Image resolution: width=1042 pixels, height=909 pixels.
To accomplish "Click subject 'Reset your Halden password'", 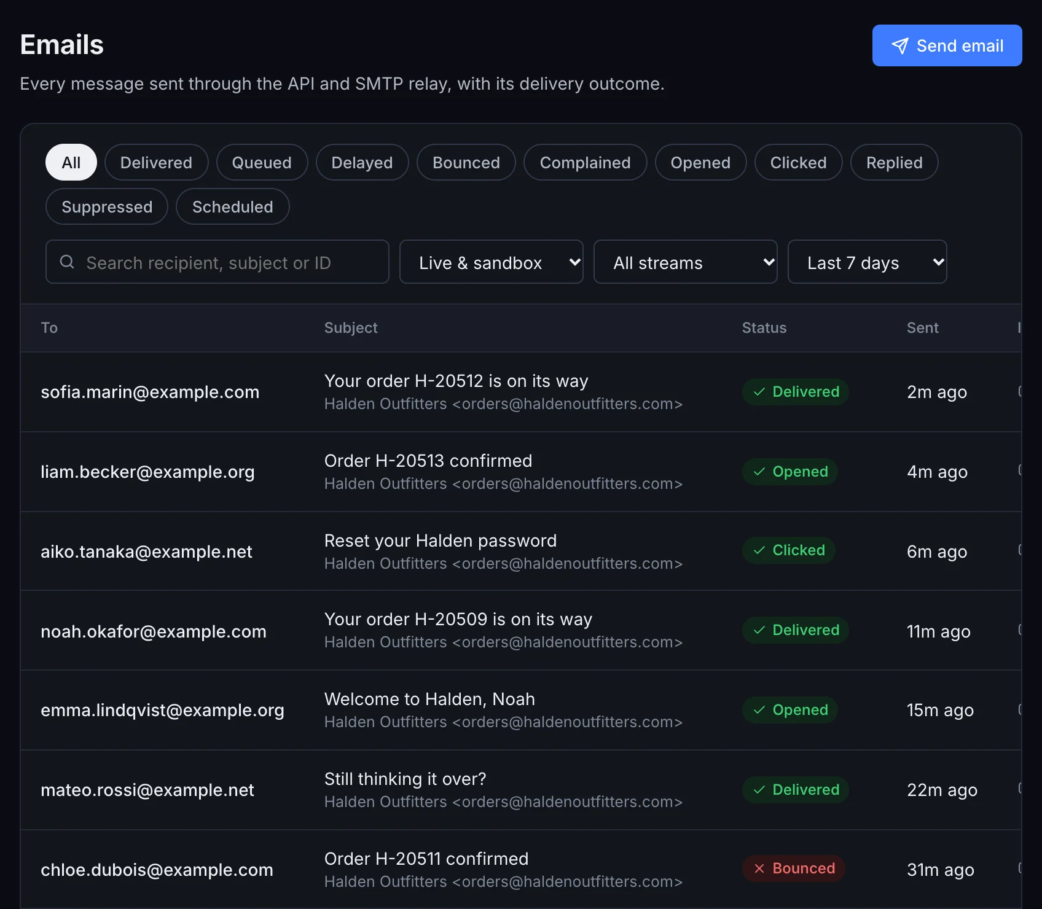I will tap(441, 540).
